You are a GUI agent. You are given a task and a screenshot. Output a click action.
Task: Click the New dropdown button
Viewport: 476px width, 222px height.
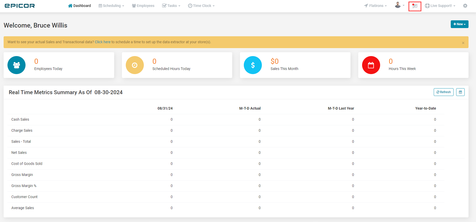point(460,24)
